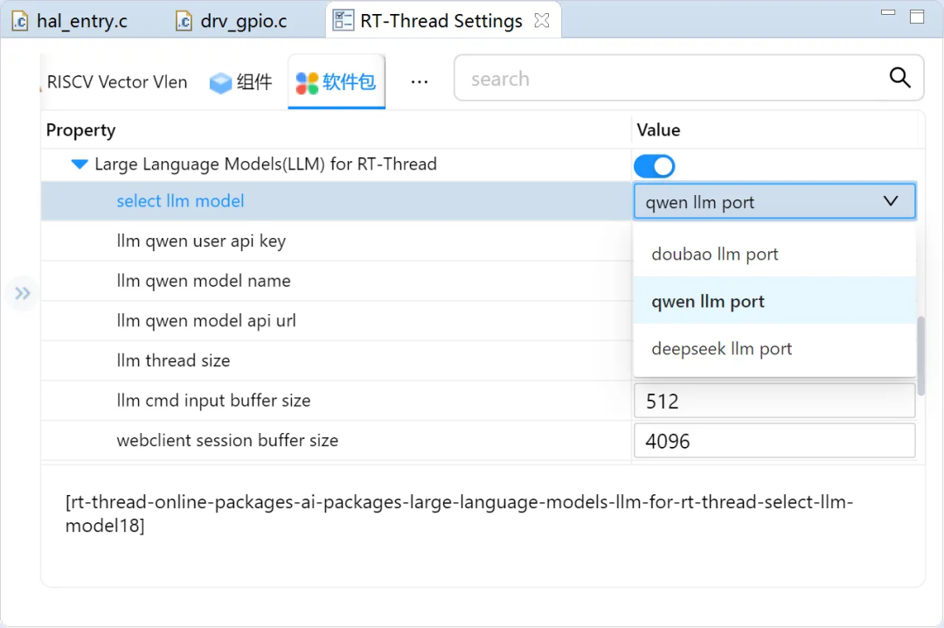
Task: Select the 'select llm model' row
Action: [337, 201]
